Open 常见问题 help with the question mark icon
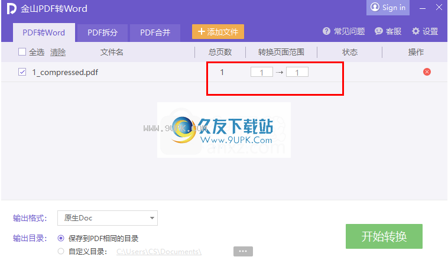 point(326,31)
